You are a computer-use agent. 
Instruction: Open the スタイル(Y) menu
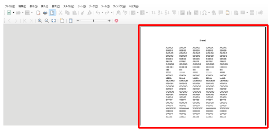click(x=69, y=6)
